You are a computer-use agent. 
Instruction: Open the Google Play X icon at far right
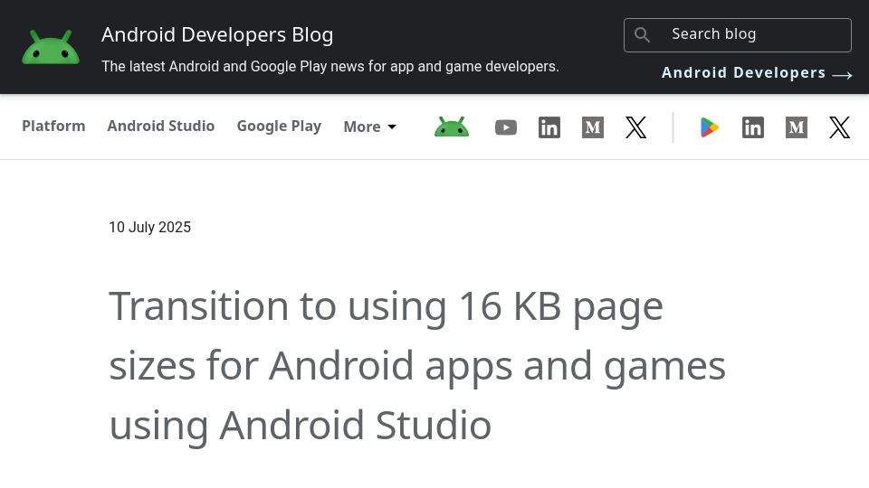point(840,127)
